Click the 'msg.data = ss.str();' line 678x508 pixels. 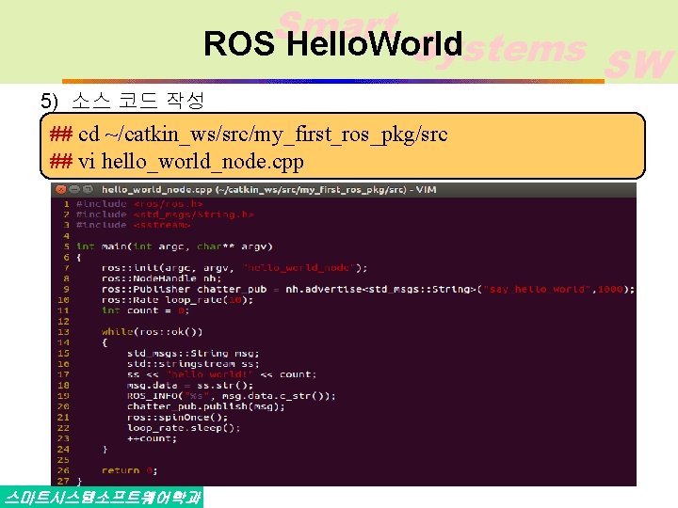point(190,386)
